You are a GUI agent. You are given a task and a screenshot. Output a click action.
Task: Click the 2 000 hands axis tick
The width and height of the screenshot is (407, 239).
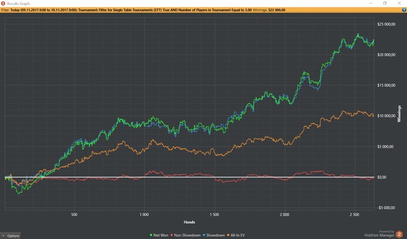(x=284, y=215)
